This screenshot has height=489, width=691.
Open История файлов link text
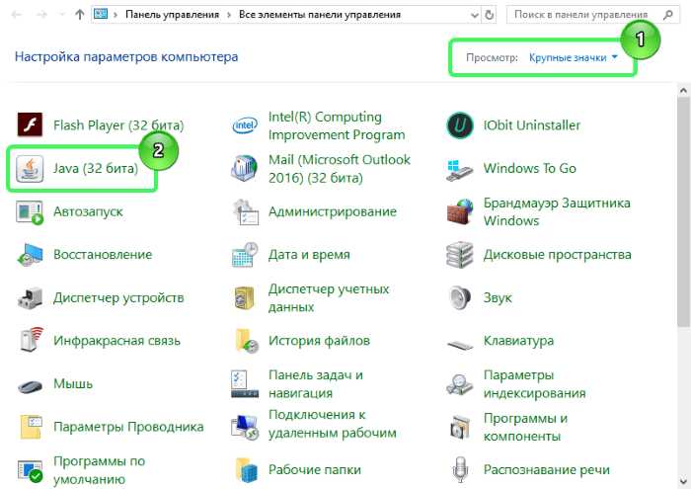[319, 341]
